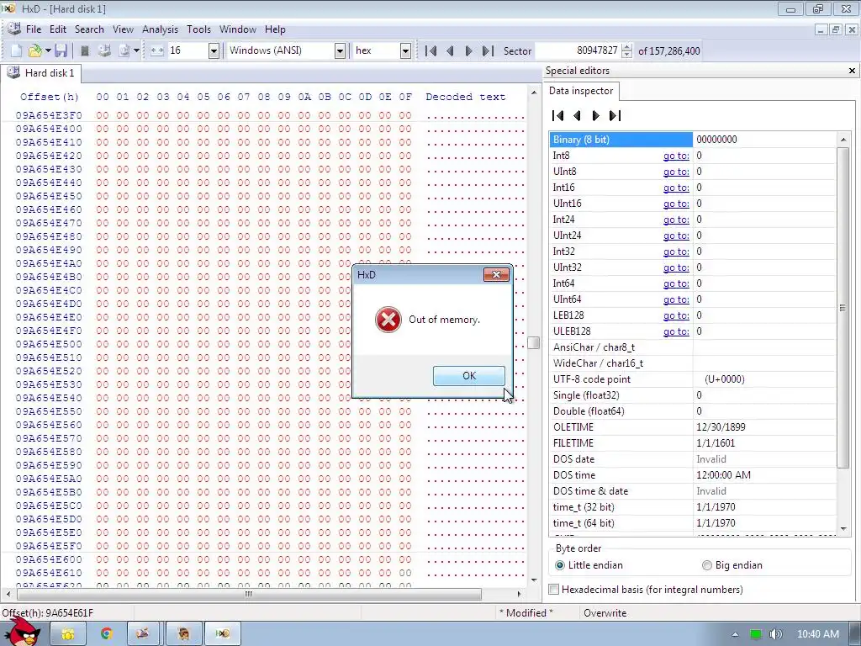
Task: Click go to link for UInt64
Action: click(676, 299)
